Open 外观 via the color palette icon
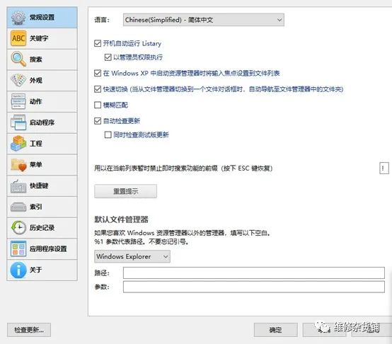 (18, 80)
